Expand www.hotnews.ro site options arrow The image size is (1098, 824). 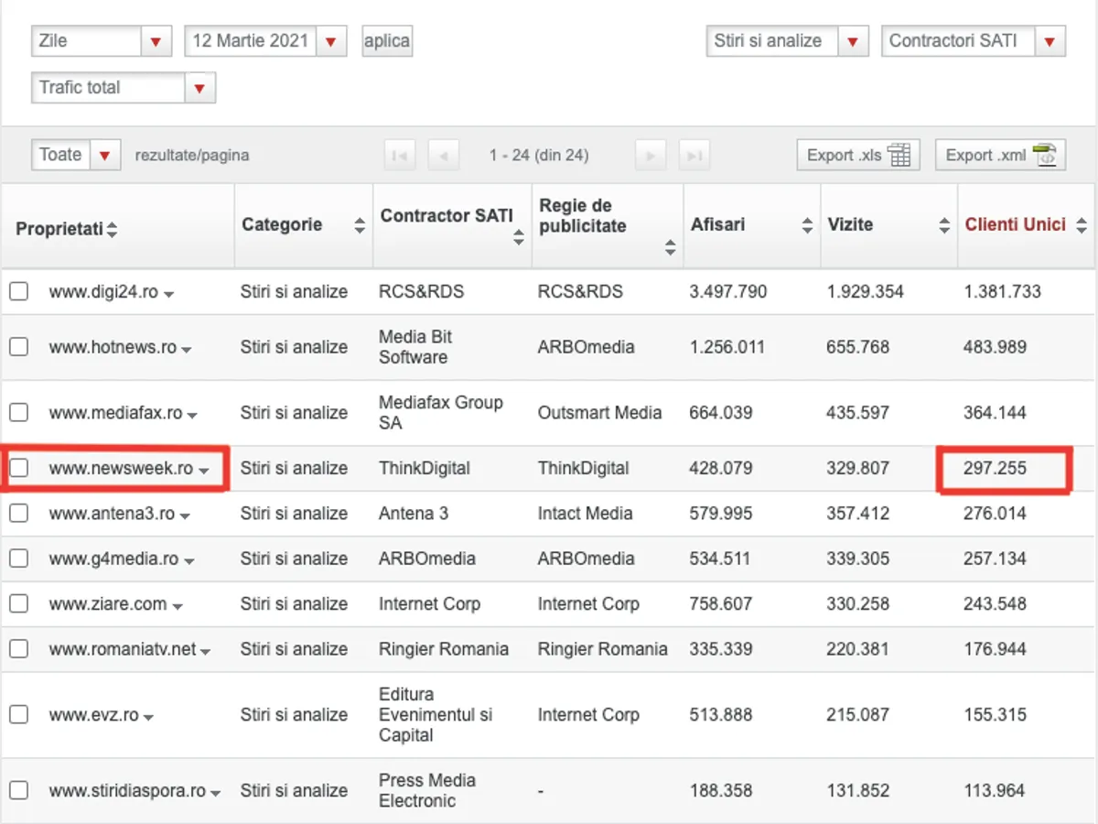(x=187, y=350)
